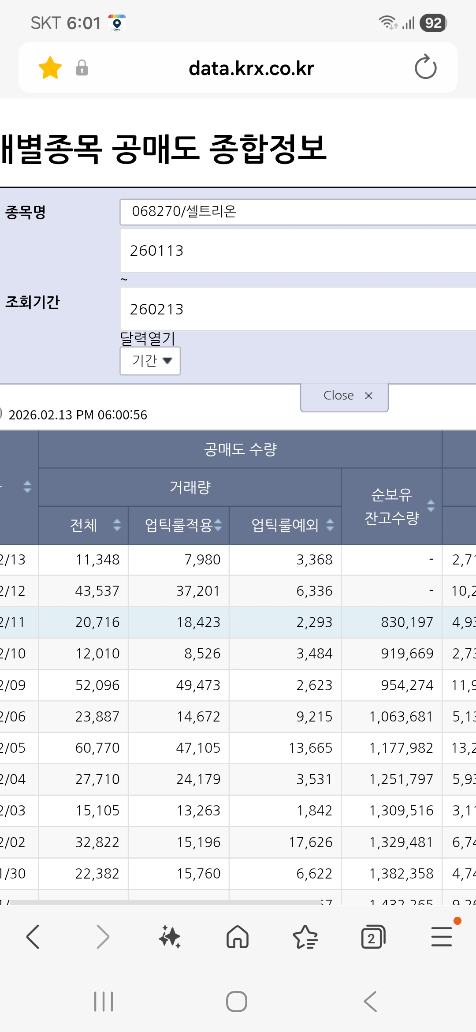Screen dimensions: 476x1032
Task: Click the 달력열기 calendar link
Action: tap(148, 338)
